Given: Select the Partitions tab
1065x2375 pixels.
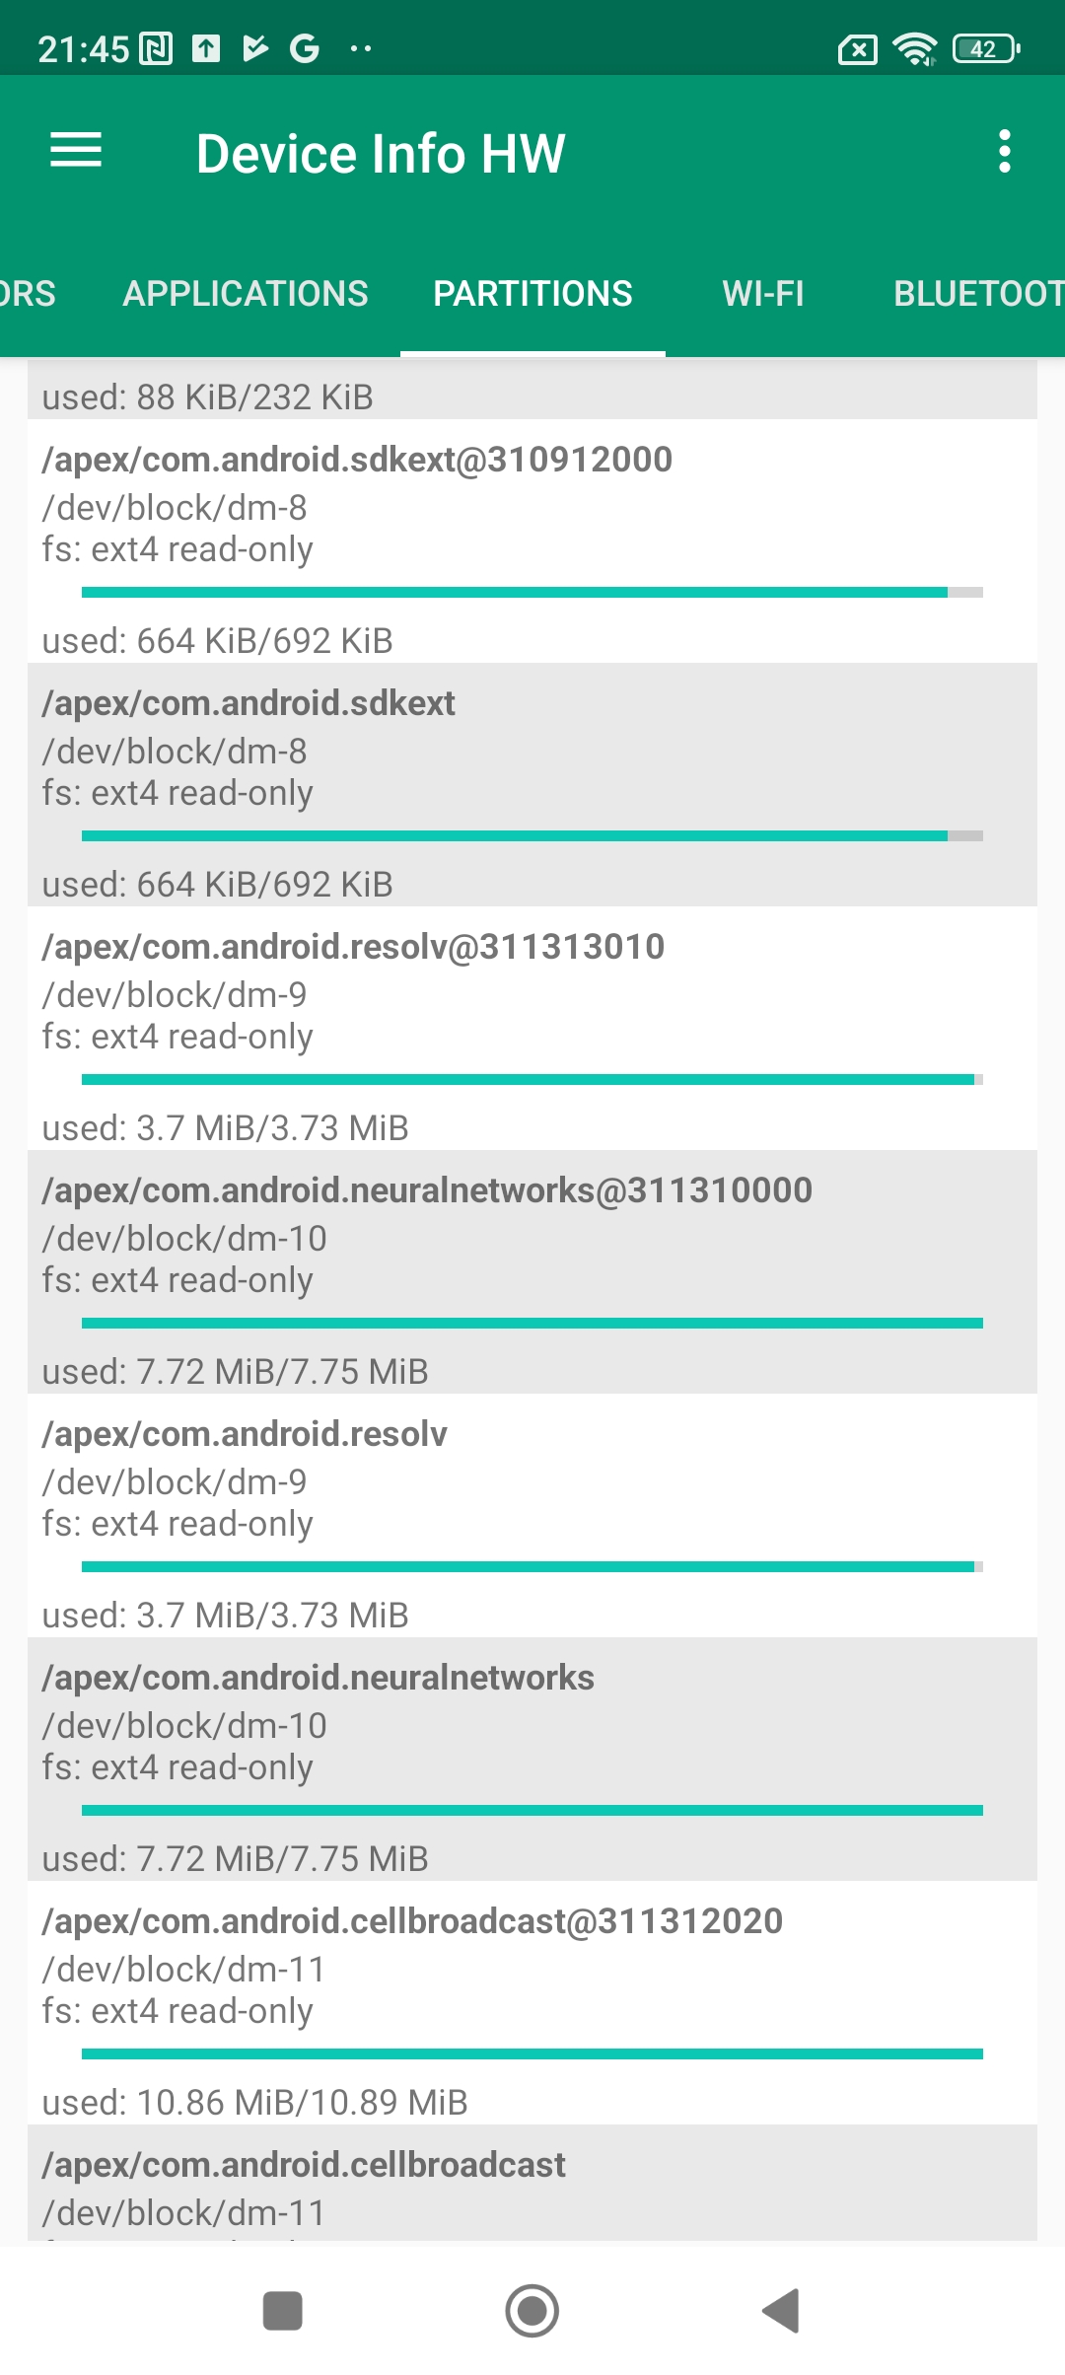Looking at the screenshot, I should click(x=532, y=293).
